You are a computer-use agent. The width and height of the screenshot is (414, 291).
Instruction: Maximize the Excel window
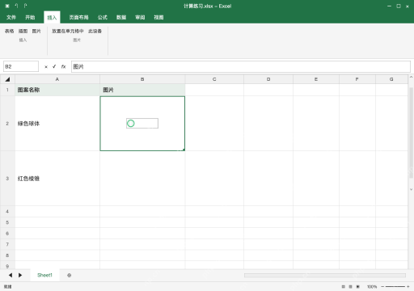point(399,6)
